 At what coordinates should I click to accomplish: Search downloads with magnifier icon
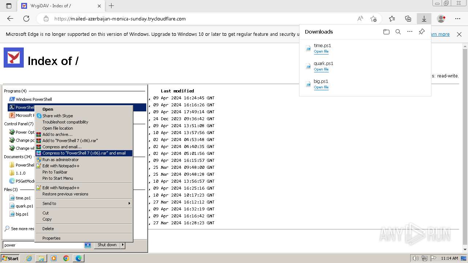(398, 32)
